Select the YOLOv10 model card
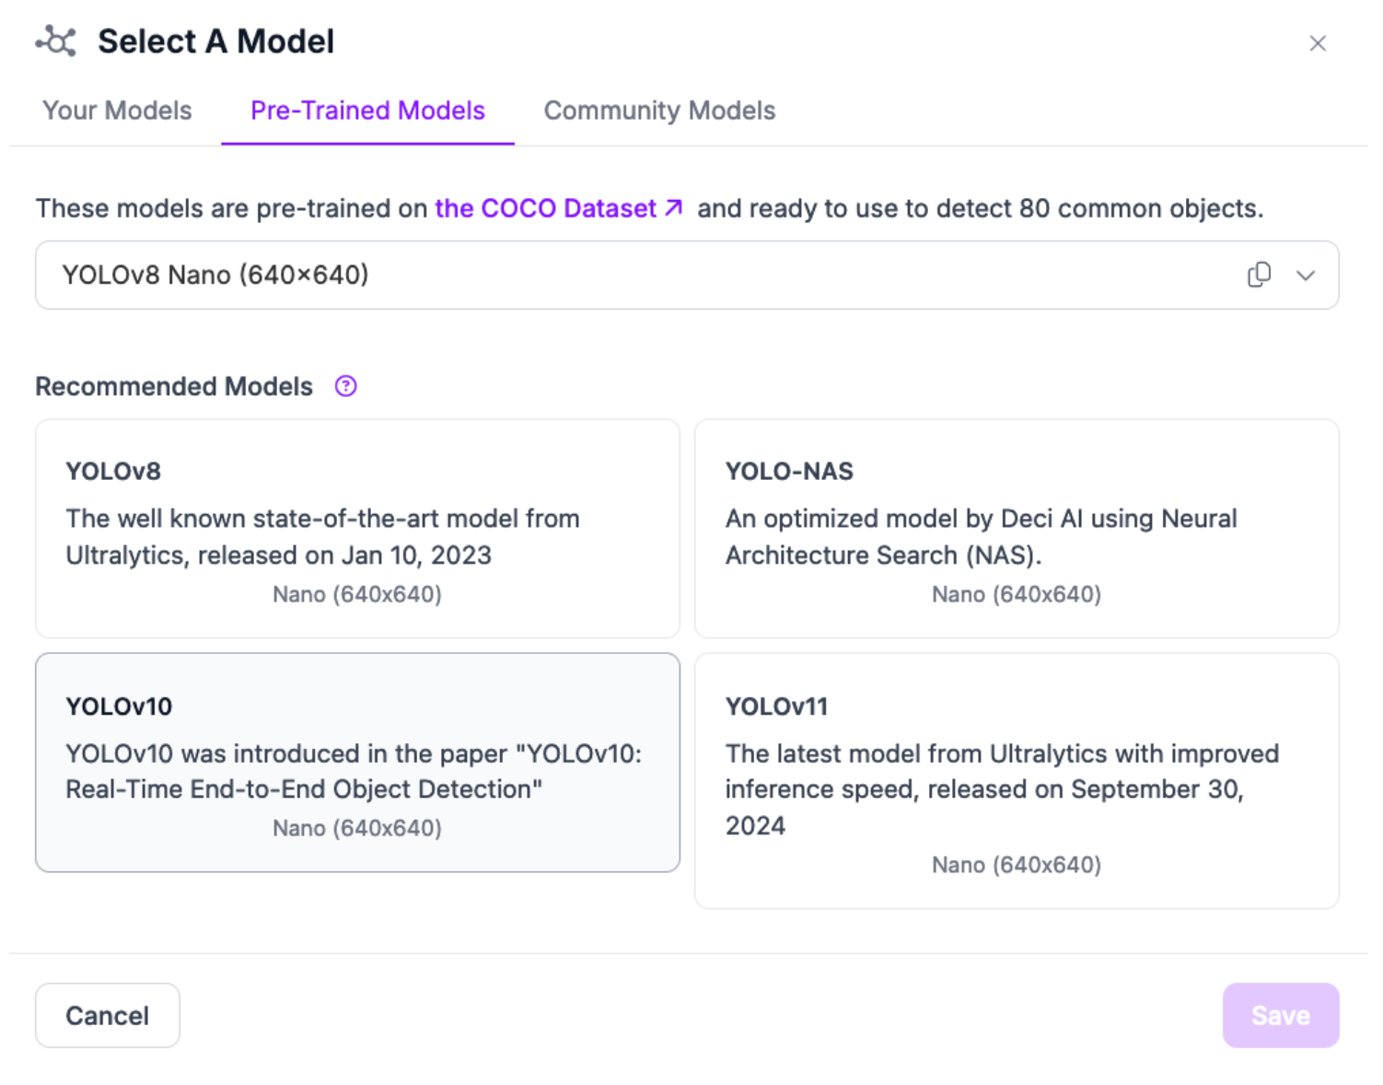 357,763
